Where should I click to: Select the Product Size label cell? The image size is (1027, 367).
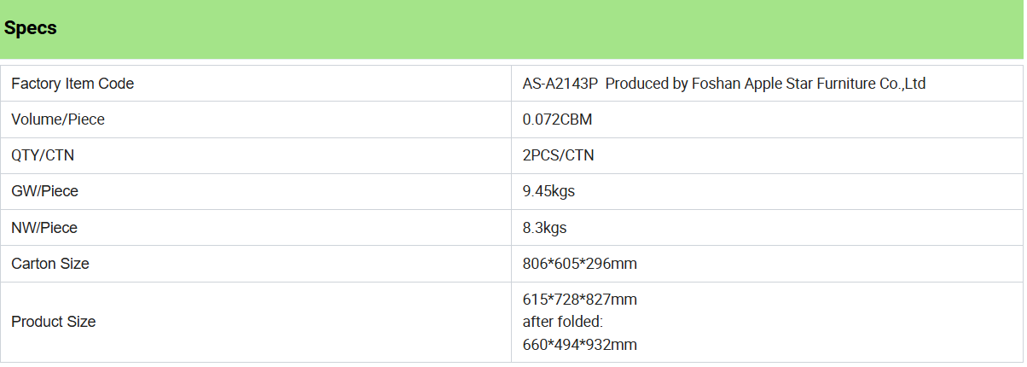256,322
